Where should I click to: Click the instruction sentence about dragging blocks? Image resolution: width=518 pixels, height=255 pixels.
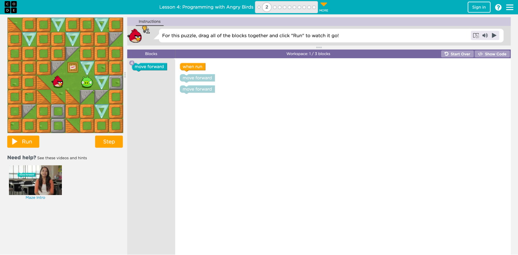point(250,36)
